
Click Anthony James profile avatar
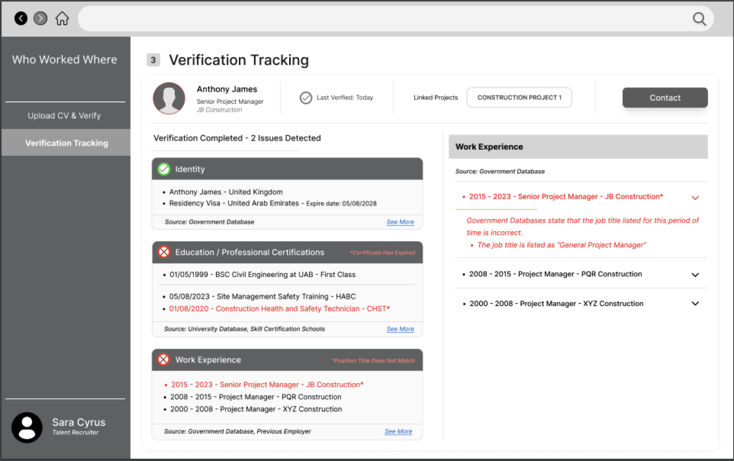click(169, 98)
